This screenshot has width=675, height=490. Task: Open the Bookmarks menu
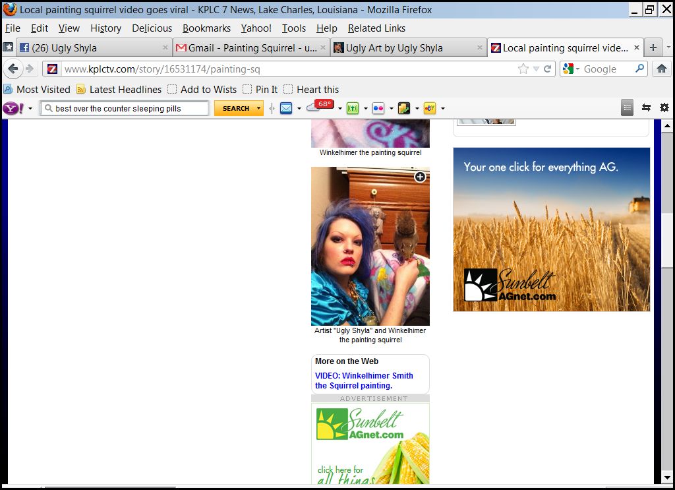[206, 28]
